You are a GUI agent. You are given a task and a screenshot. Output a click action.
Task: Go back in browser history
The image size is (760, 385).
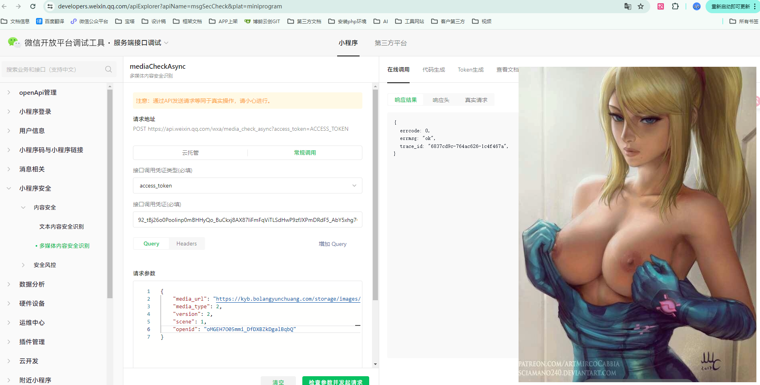tap(4, 6)
